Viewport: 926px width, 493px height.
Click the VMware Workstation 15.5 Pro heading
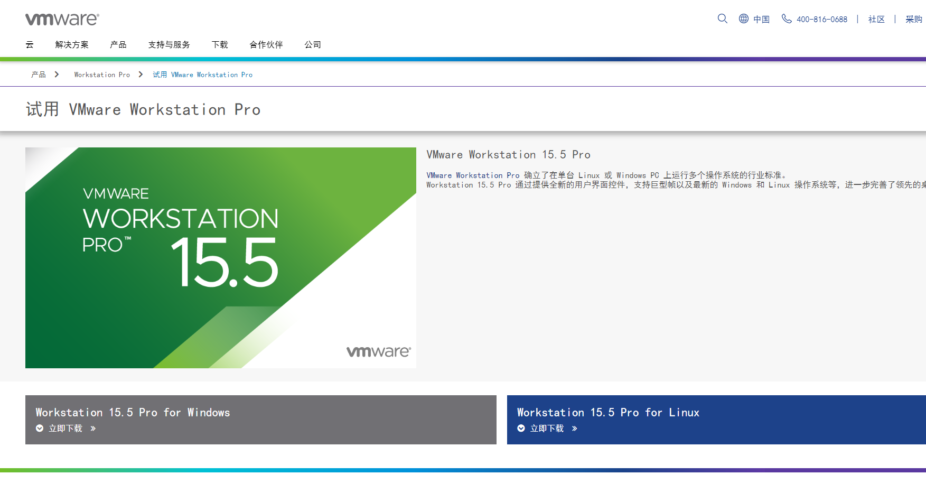[509, 155]
